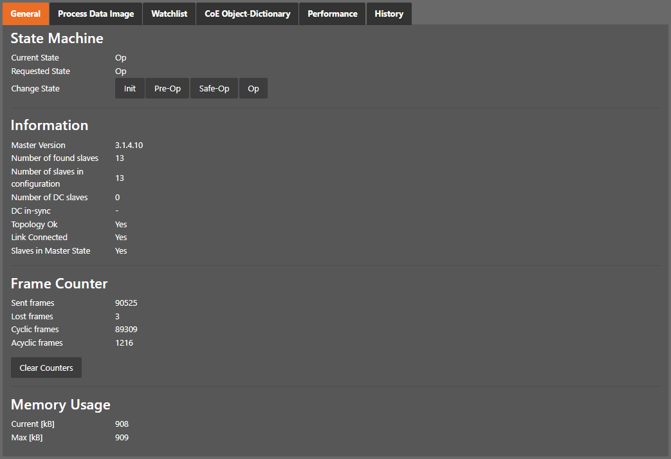Viewport: 671px width, 459px height.
Task: Select the Master Version value 3.1.4.10
Action: click(129, 145)
